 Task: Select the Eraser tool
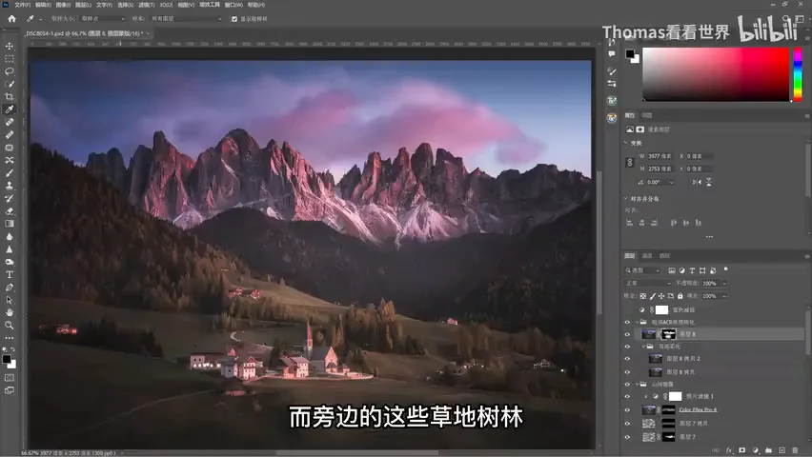click(x=10, y=211)
